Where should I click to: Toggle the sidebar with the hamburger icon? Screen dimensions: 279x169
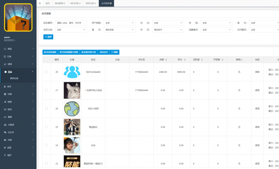click(x=40, y=3)
